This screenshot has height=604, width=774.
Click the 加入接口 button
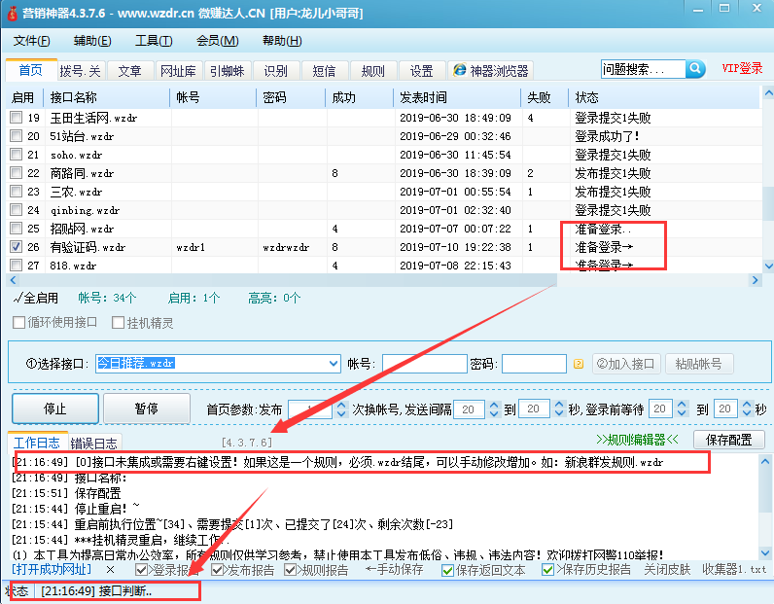tap(626, 364)
